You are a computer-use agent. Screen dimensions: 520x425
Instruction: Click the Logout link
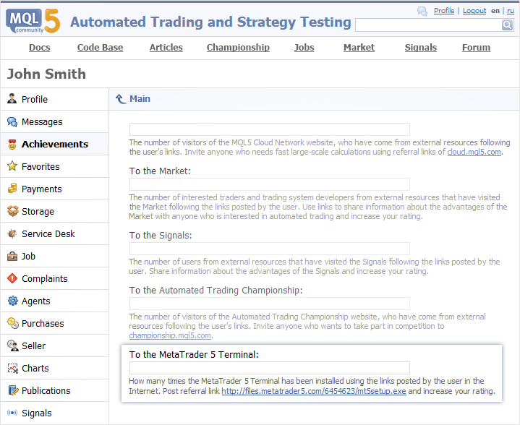tap(474, 11)
